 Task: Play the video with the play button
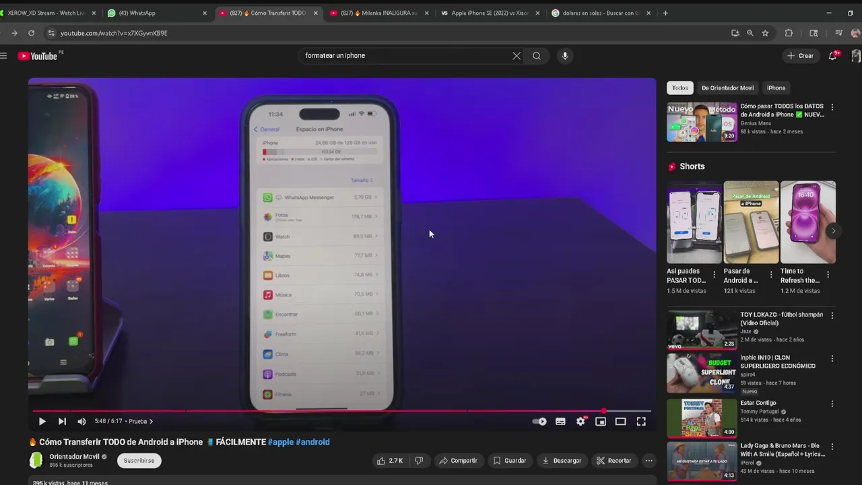[42, 422]
